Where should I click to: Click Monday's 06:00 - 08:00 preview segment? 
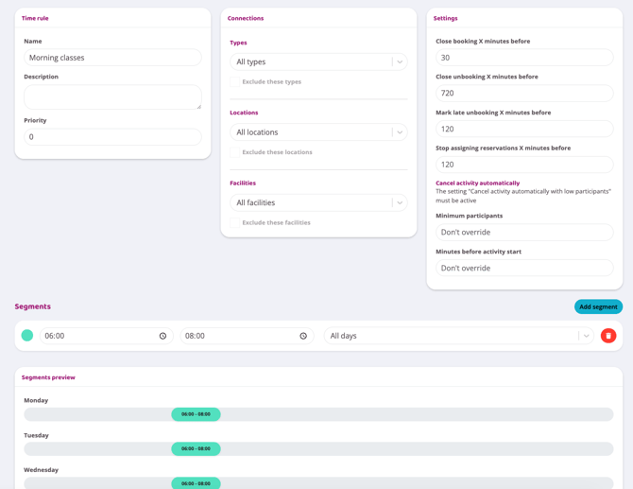point(196,414)
